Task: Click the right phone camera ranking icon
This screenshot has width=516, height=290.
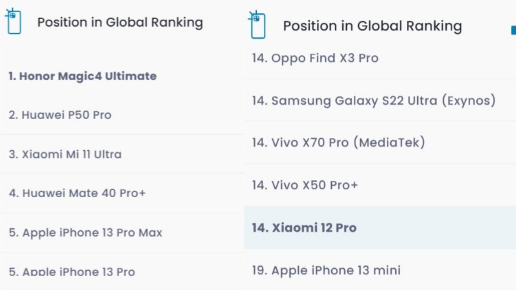Action: pyautogui.click(x=257, y=25)
